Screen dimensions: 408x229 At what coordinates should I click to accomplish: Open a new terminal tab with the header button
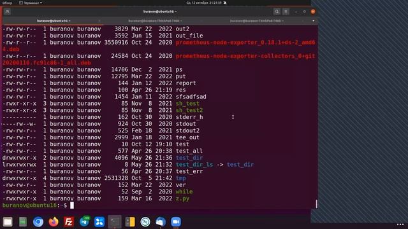point(7,11)
